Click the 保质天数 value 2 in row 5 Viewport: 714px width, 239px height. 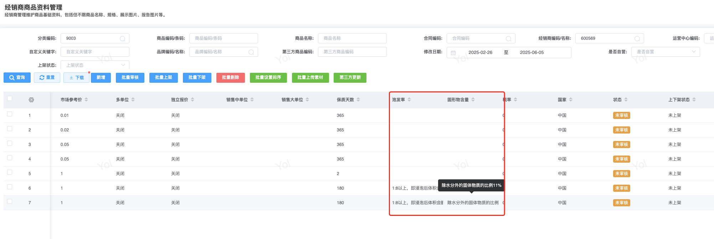point(338,174)
